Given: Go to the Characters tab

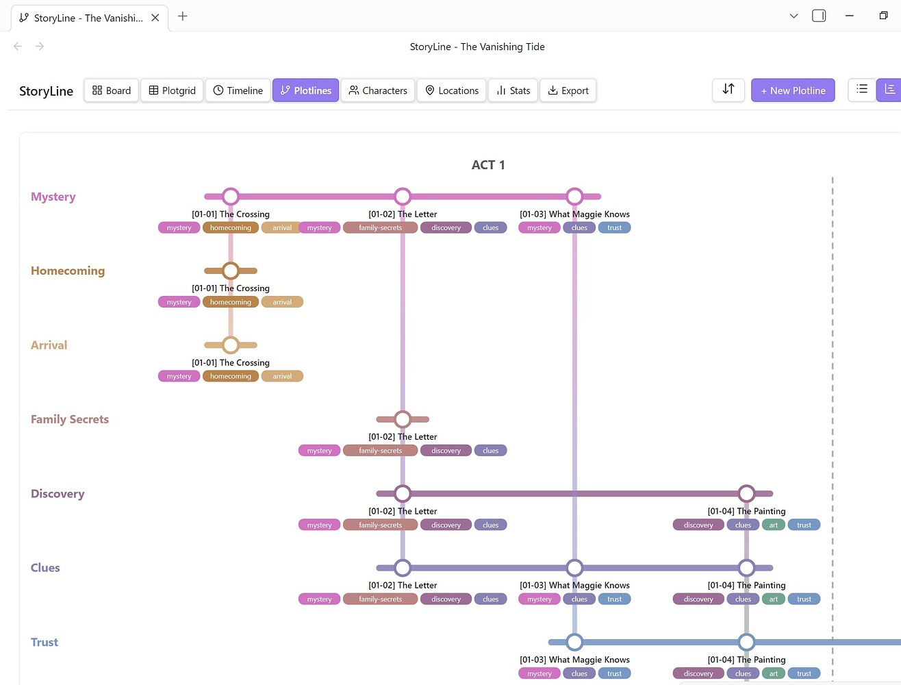Looking at the screenshot, I should click(x=378, y=90).
